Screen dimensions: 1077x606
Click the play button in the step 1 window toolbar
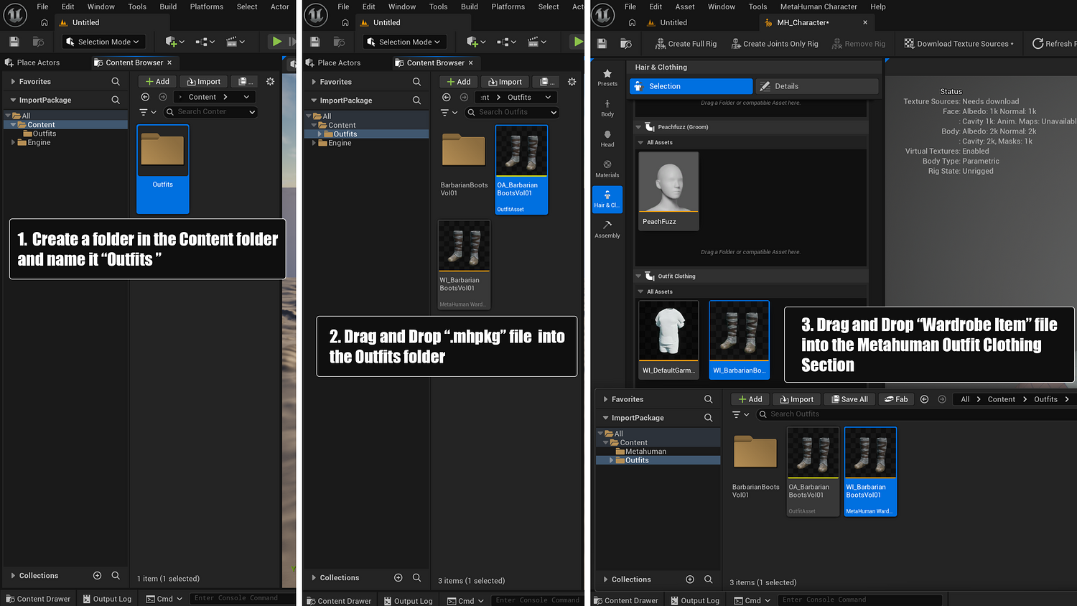coord(276,42)
